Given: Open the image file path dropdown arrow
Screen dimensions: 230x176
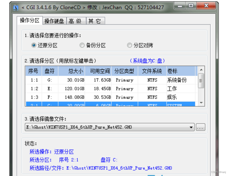Looking at the screenshot, I should (191, 127).
